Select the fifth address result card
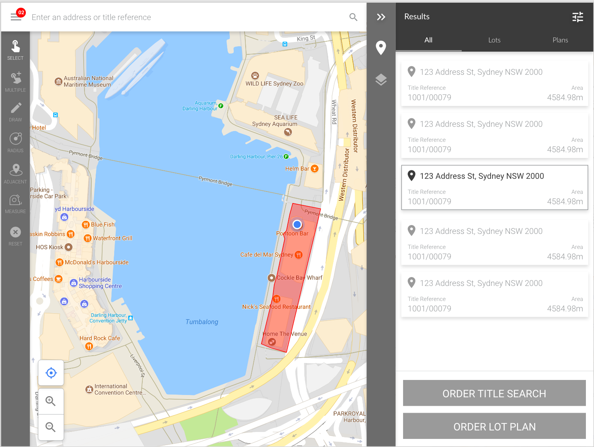594x447 pixels. tap(495, 294)
